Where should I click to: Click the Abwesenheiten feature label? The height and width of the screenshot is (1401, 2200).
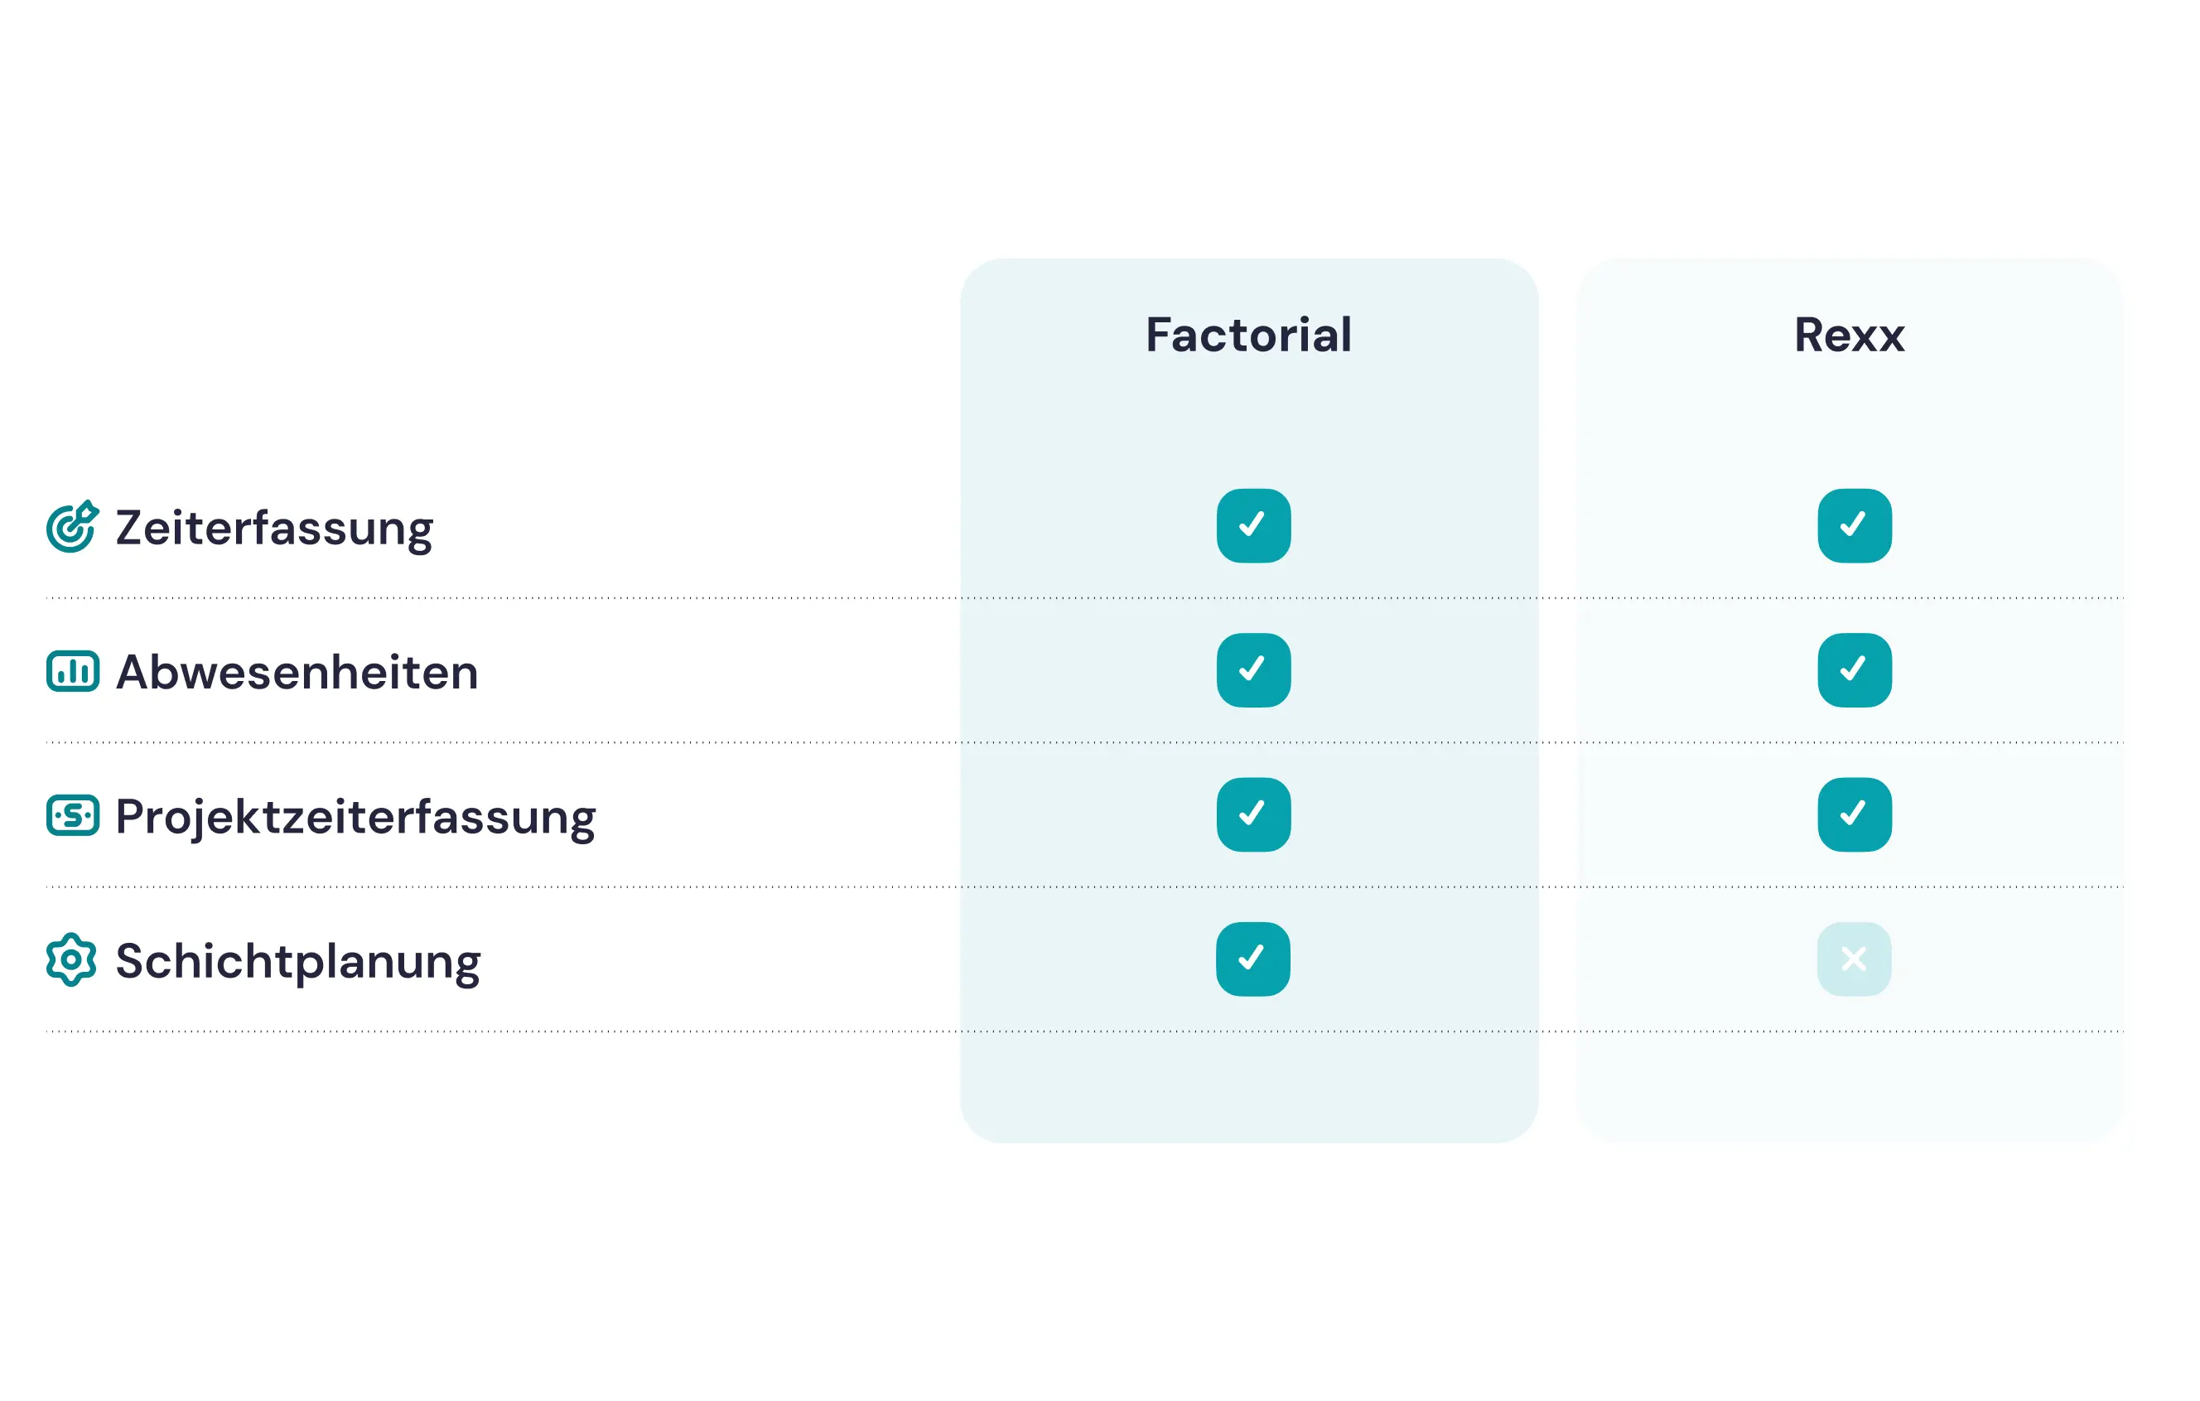[x=297, y=673]
